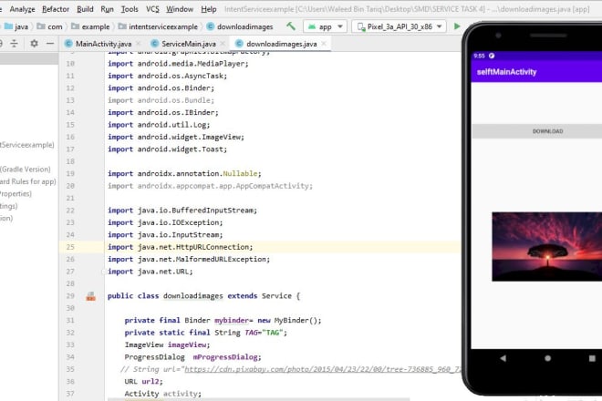602x401 pixels.
Task: Click the selftMainActivity title in the emulator
Action: (506, 72)
